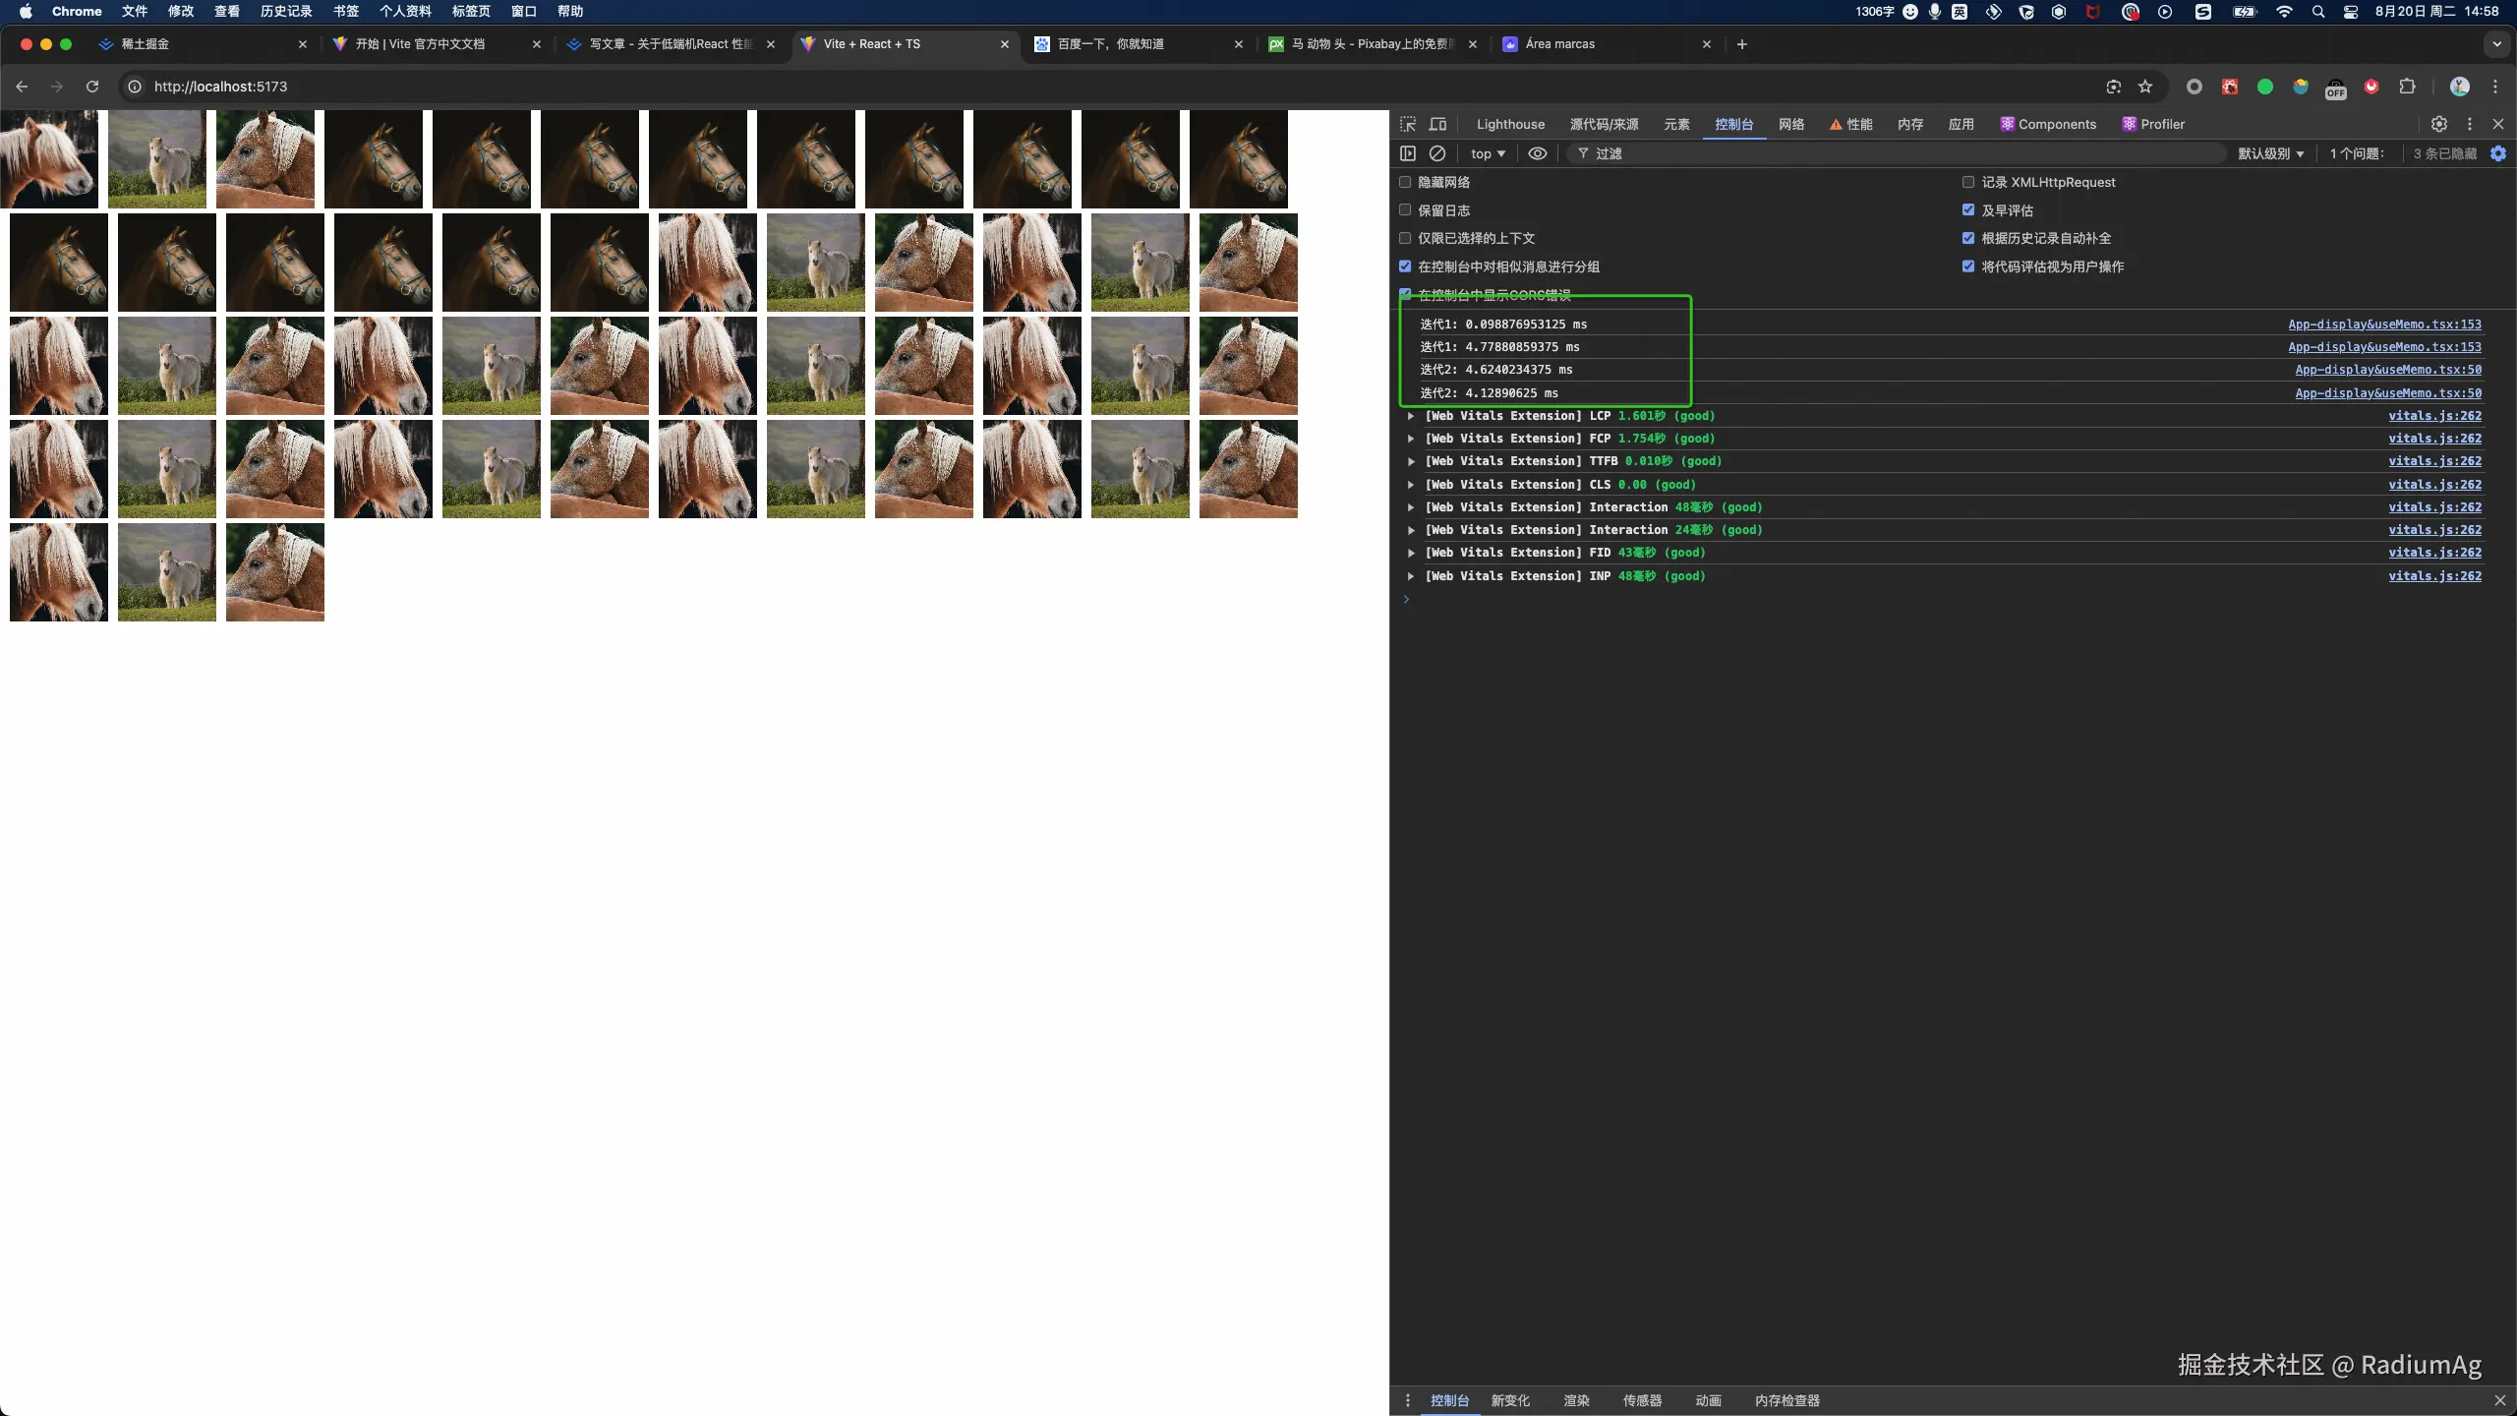The height and width of the screenshot is (1416, 2517).
Task: Open the Lighthouse tab
Action: pyautogui.click(x=1510, y=124)
